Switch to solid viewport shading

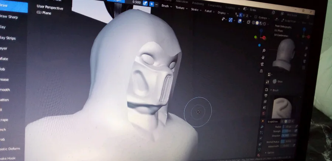point(257,23)
